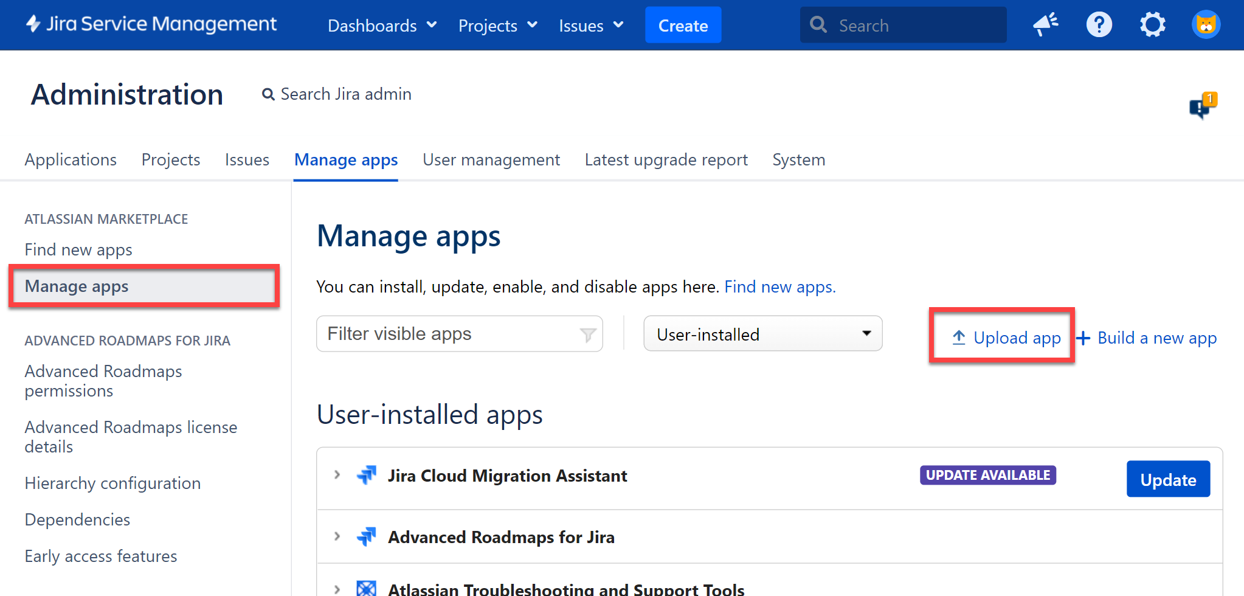Screen dimensions: 1244x596
Task: Switch to the Issues admin tab
Action: click(247, 159)
